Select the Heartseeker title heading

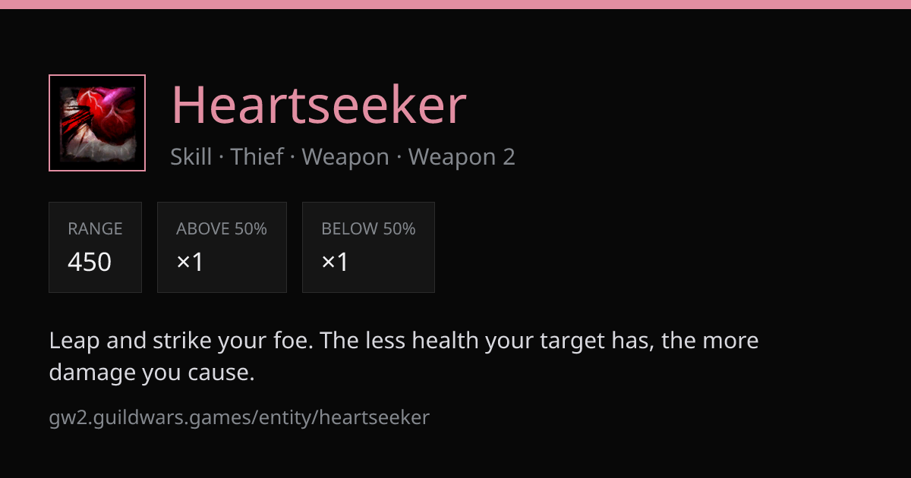[x=319, y=105]
